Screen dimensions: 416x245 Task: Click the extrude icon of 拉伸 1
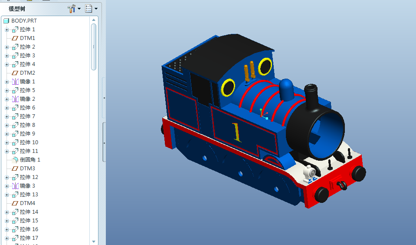click(x=15, y=30)
